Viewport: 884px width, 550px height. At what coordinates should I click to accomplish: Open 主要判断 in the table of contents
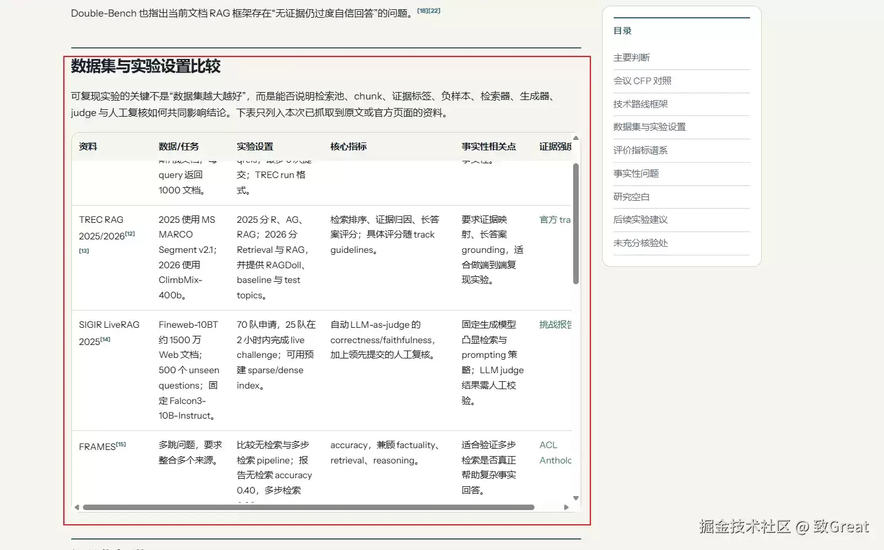point(632,58)
